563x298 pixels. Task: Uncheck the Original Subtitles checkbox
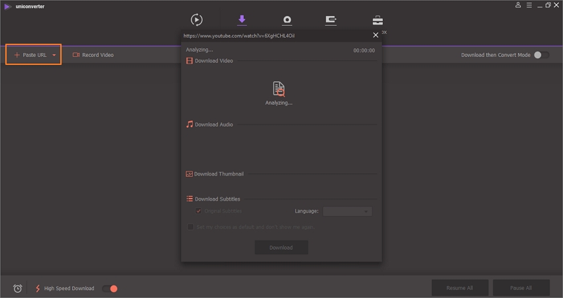(198, 211)
